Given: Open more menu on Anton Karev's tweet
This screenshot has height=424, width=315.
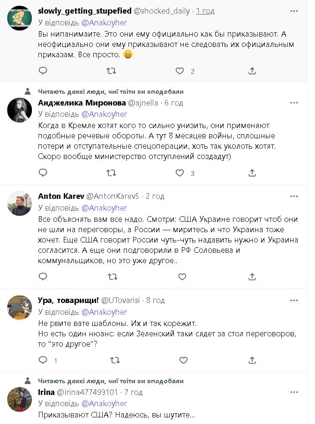Looking at the screenshot, I should [x=294, y=196].
